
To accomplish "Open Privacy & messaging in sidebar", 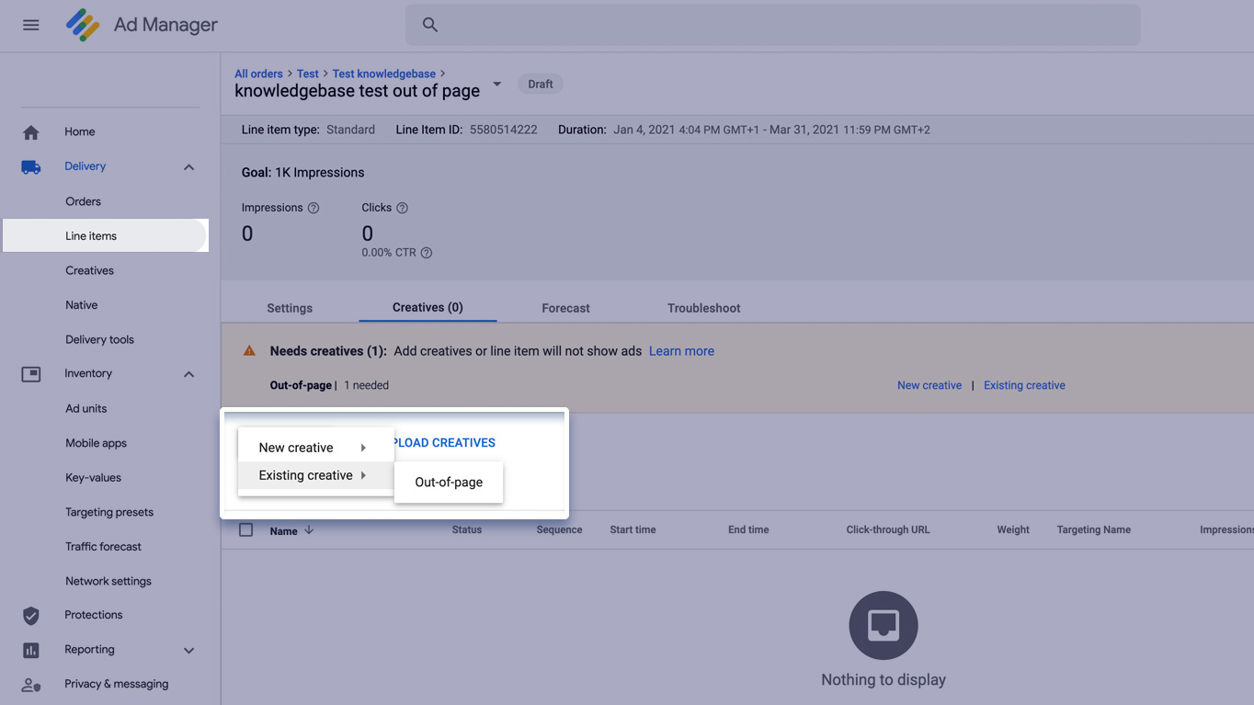I will tap(116, 684).
